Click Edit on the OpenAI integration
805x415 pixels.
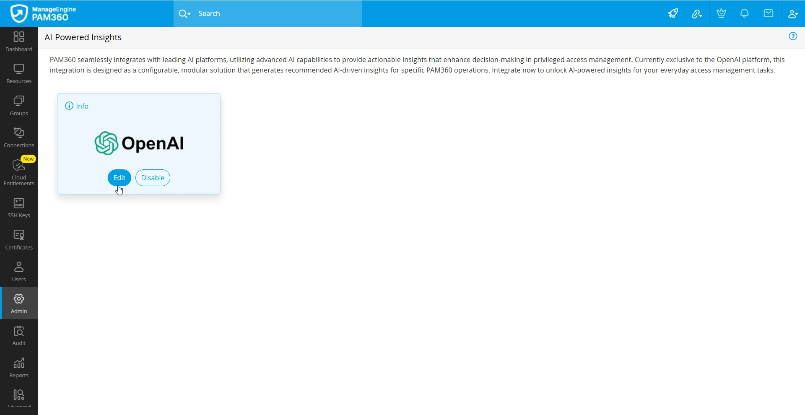click(119, 178)
